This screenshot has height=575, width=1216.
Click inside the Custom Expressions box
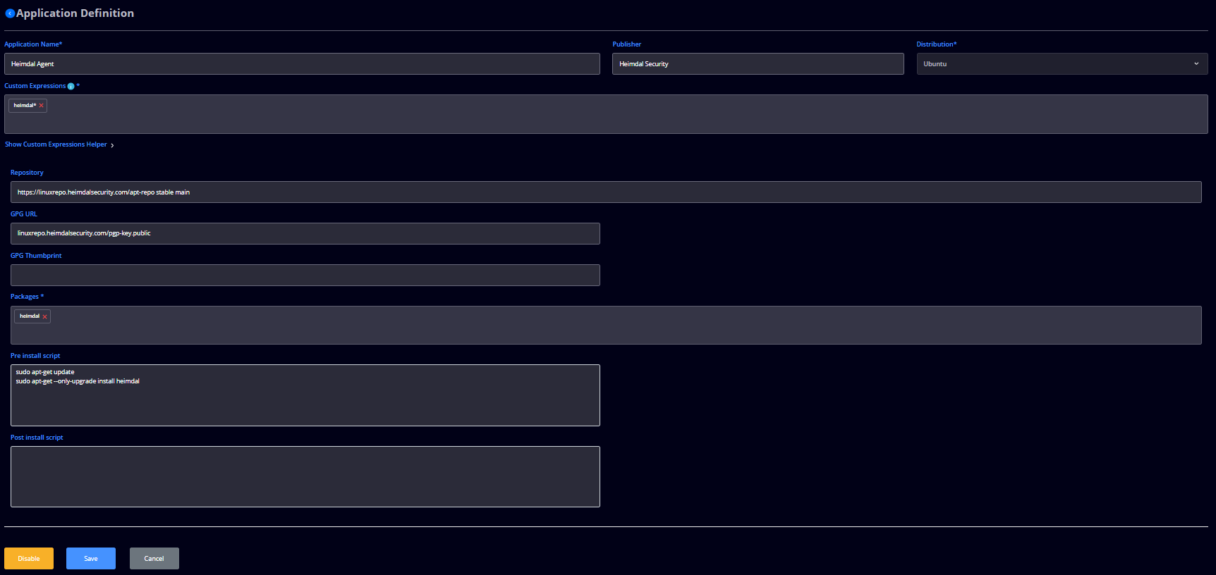(x=606, y=114)
